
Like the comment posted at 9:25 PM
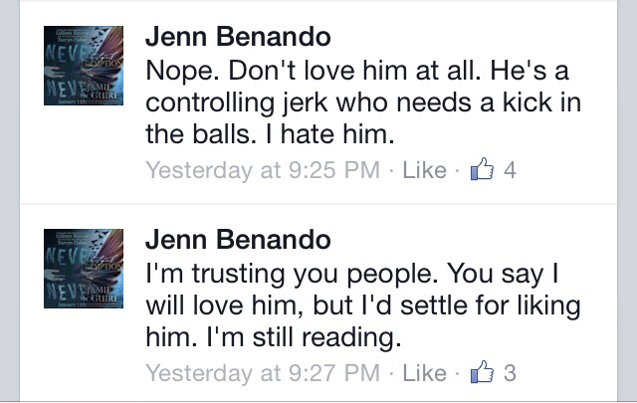pos(424,170)
